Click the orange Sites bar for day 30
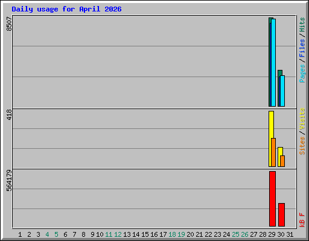Screen dimensions: 309x241 (x=282, y=161)
